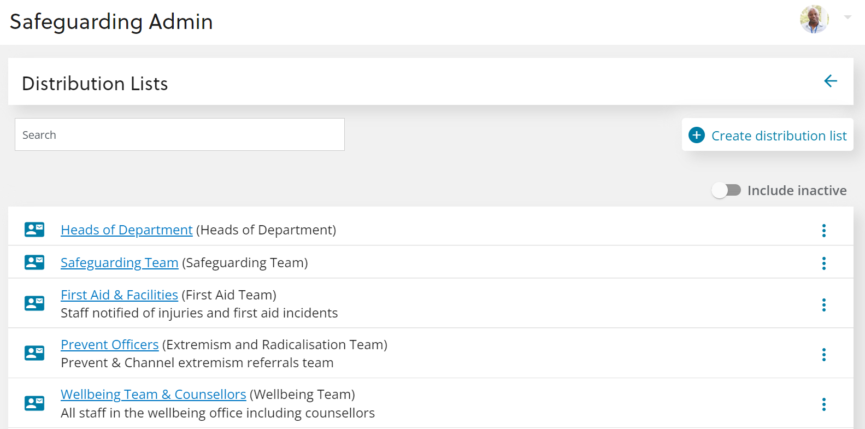
Task: Open three-dot menu for Prevent Officers
Action: point(823,355)
